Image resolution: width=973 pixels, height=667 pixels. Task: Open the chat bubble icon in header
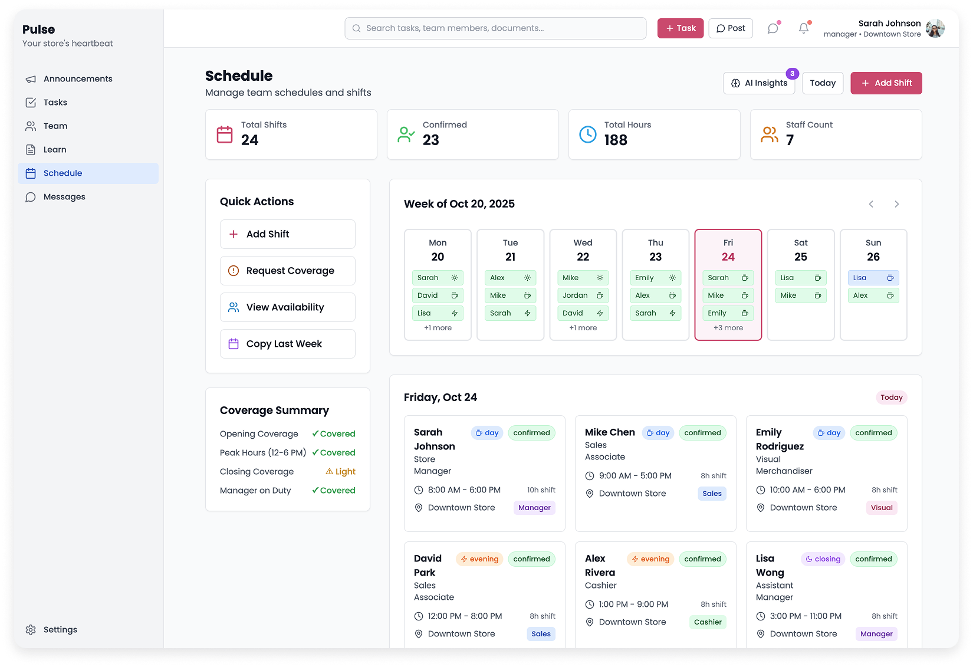773,28
